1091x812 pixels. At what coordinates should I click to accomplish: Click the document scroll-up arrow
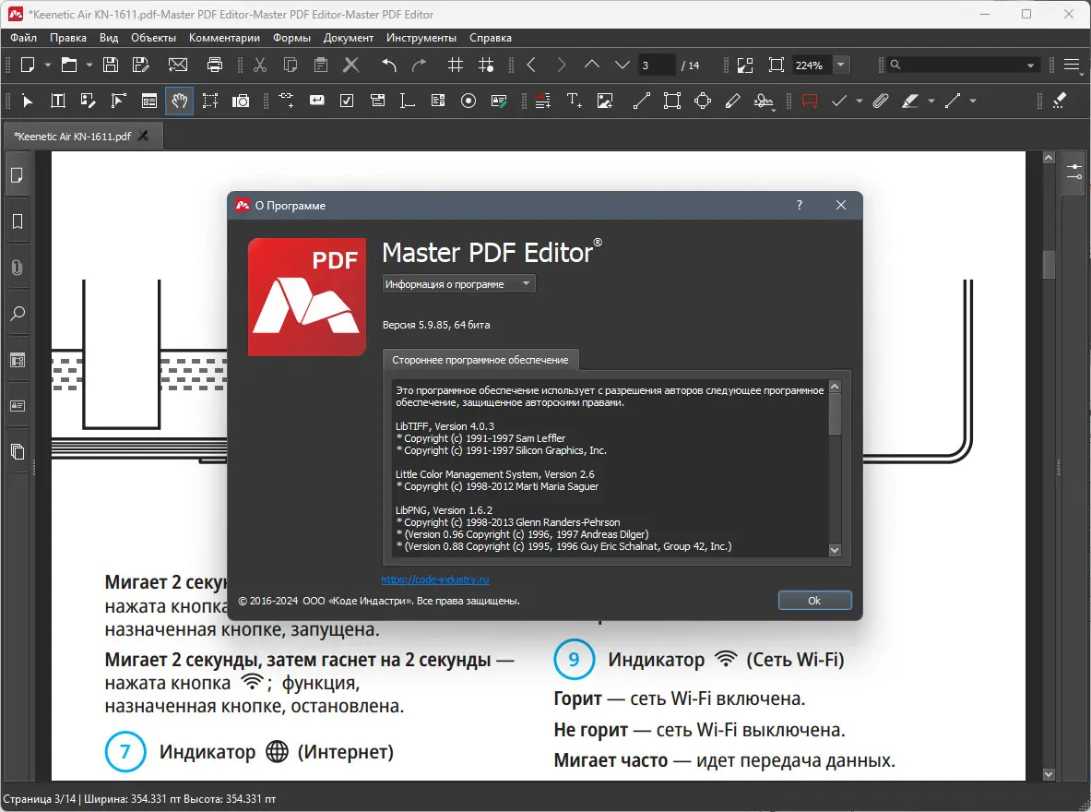[1049, 158]
